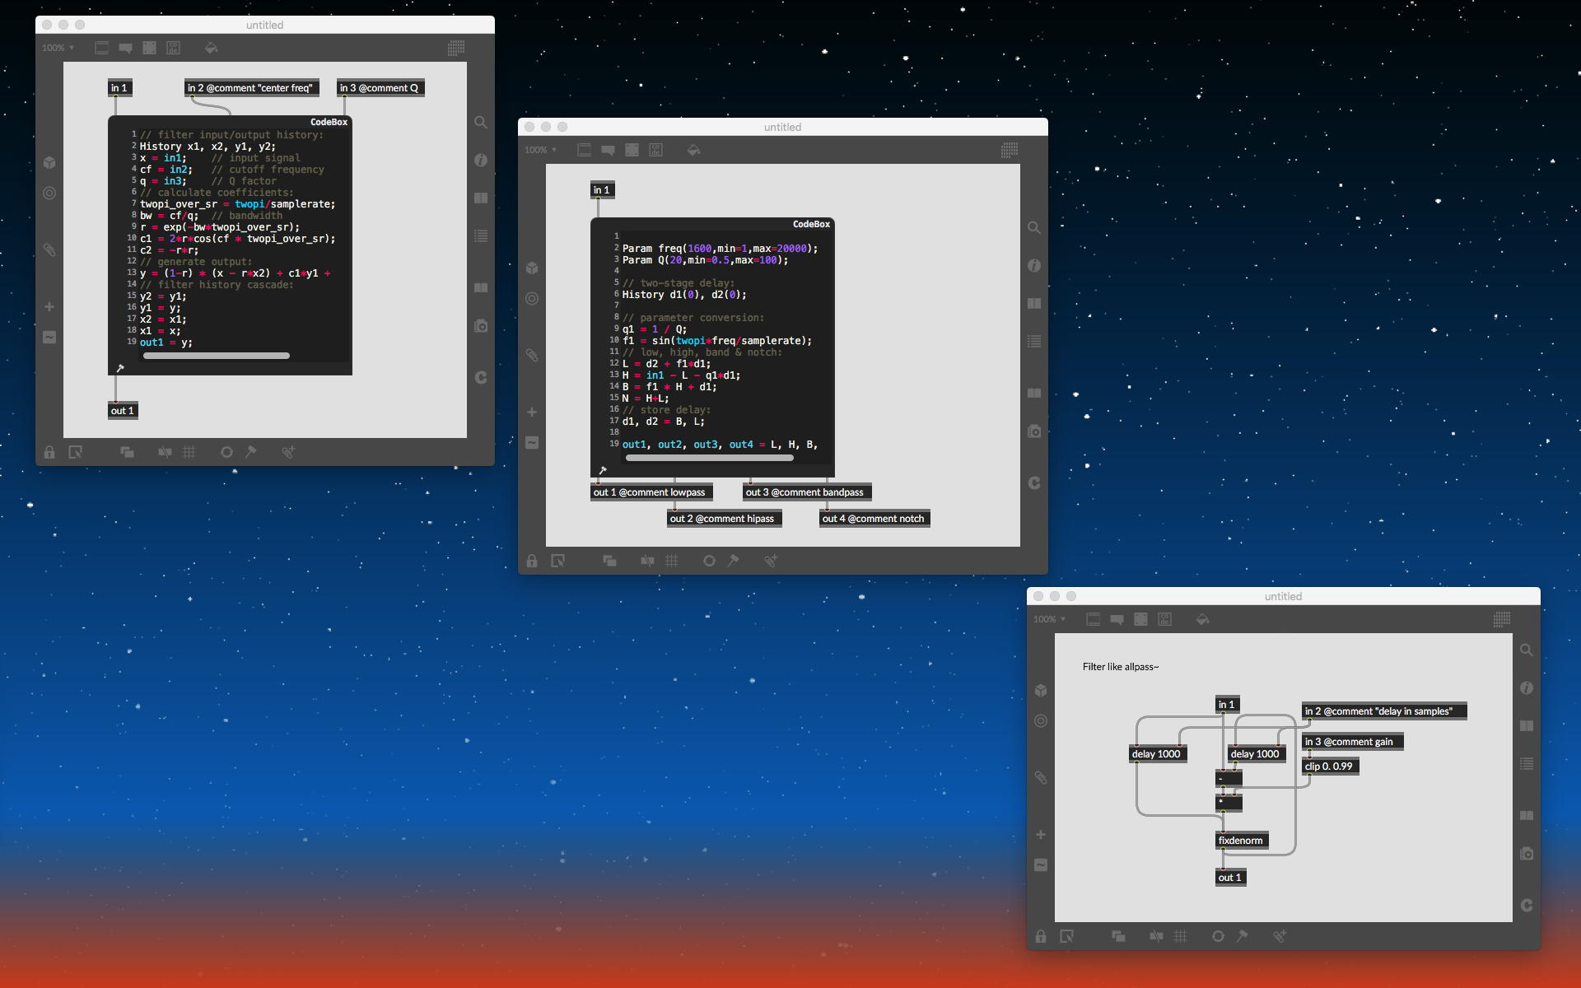Viewport: 1581px width, 988px height.
Task: Open snapshots camera icon in center freq window
Action: click(x=481, y=326)
